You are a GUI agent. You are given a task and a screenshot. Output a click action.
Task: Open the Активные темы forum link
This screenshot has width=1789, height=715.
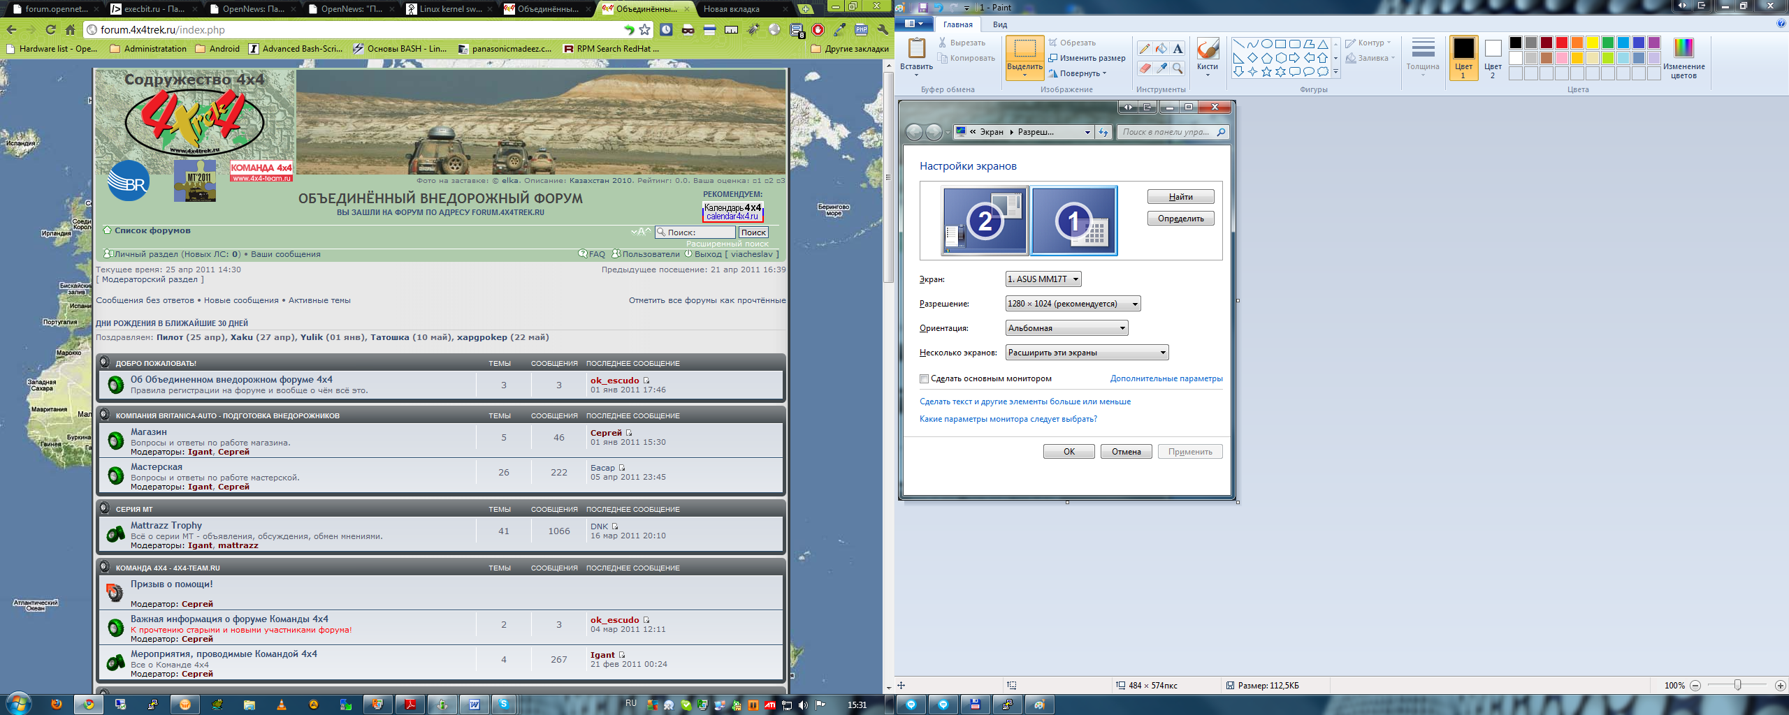pyautogui.click(x=319, y=300)
